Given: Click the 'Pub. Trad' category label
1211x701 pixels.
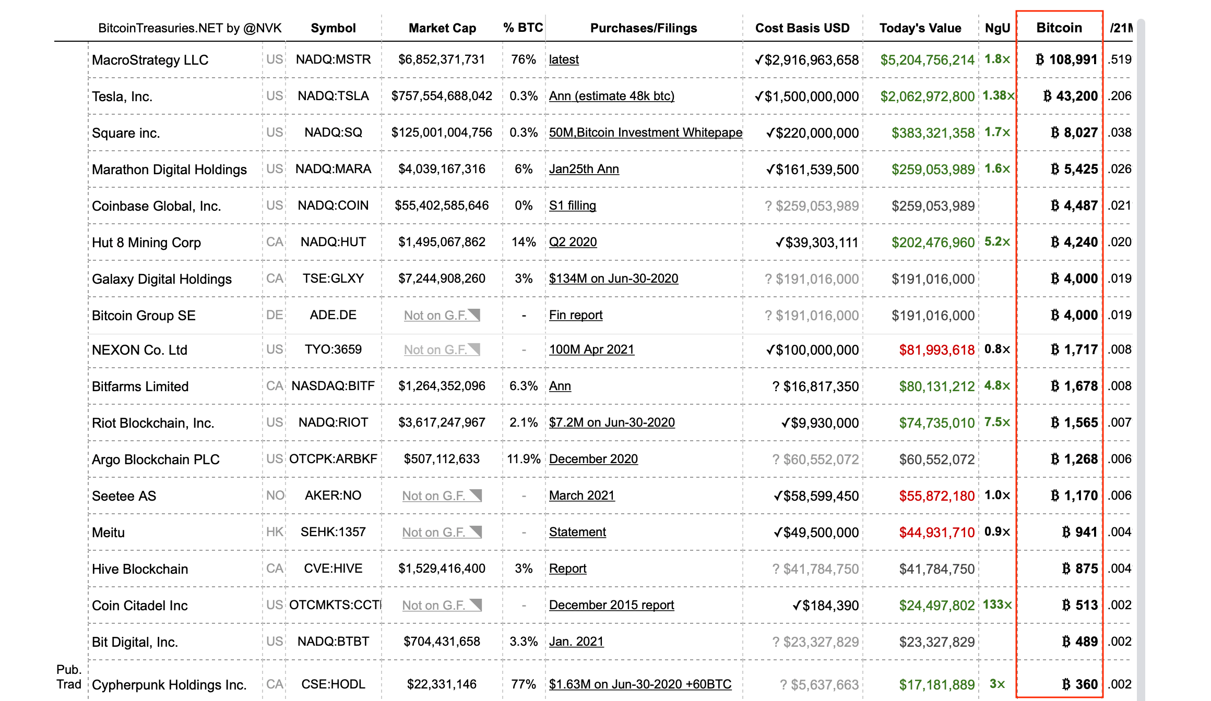Looking at the screenshot, I should pyautogui.click(x=69, y=677).
